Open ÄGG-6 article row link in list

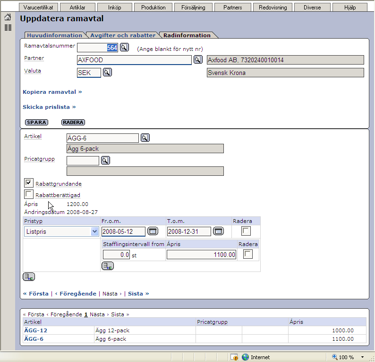34,339
